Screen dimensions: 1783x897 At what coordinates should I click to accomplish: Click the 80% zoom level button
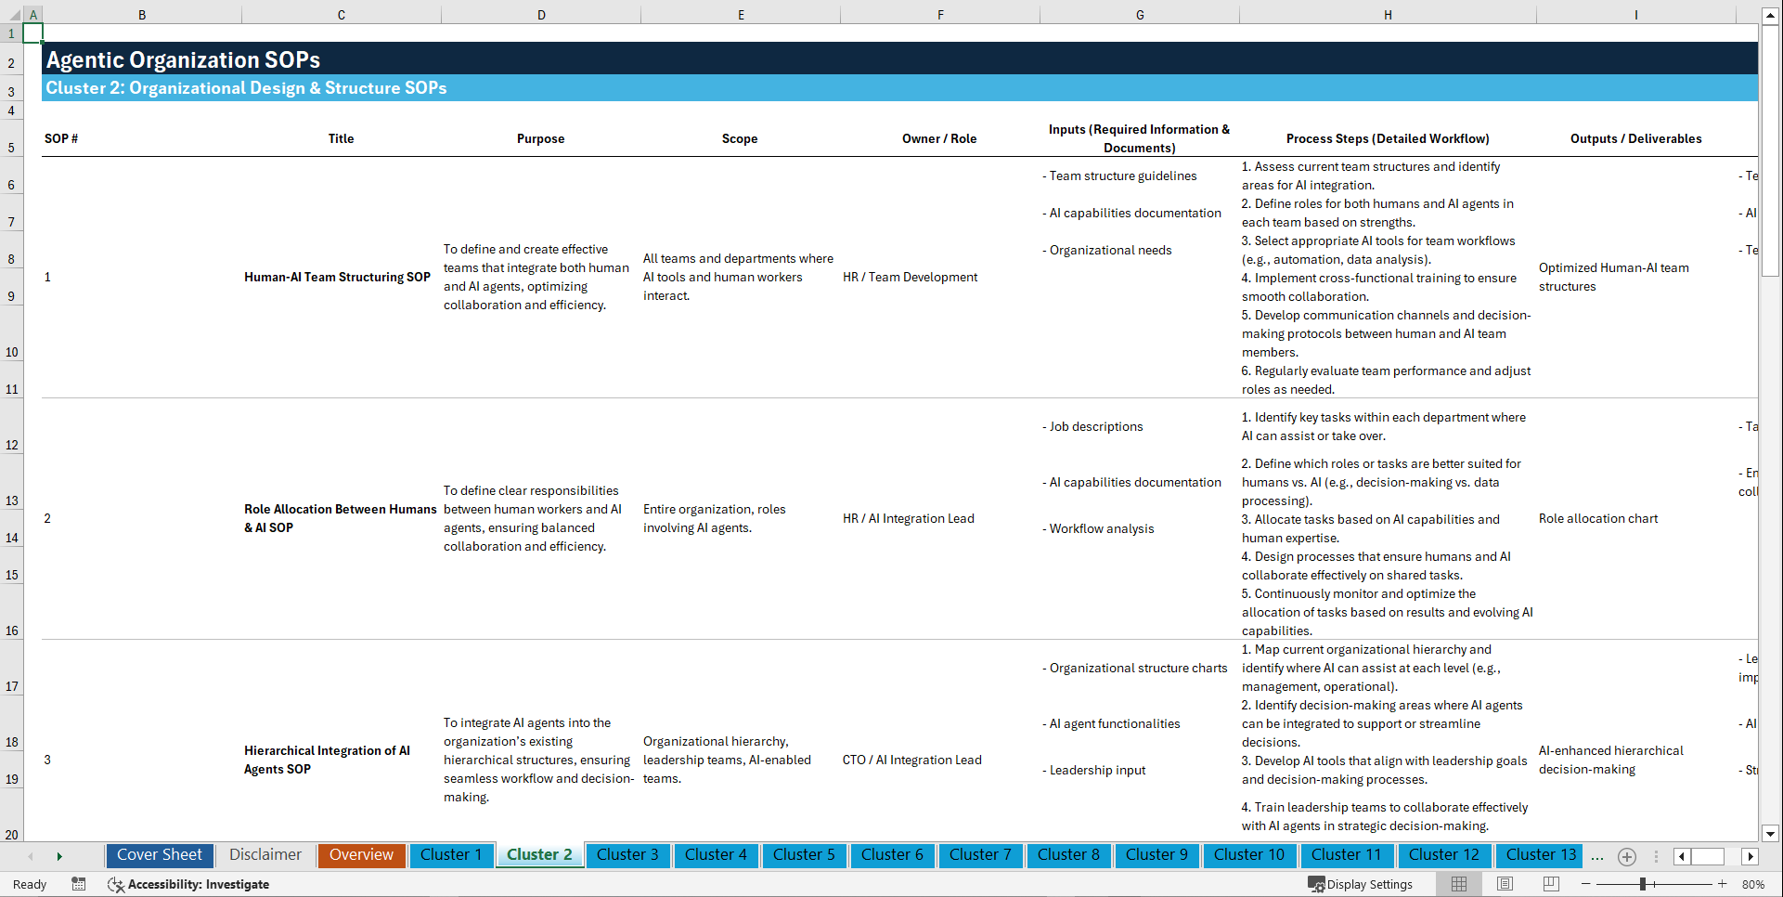tap(1755, 884)
